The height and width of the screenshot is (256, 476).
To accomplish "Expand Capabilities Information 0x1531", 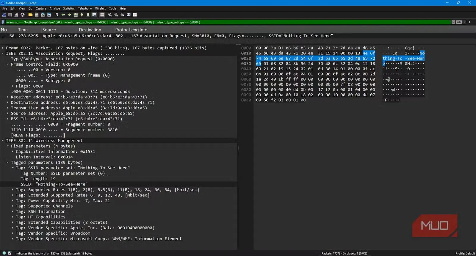I will pos(12,152).
